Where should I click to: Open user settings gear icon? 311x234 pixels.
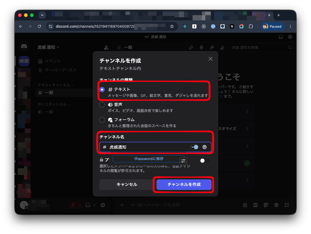(103, 205)
